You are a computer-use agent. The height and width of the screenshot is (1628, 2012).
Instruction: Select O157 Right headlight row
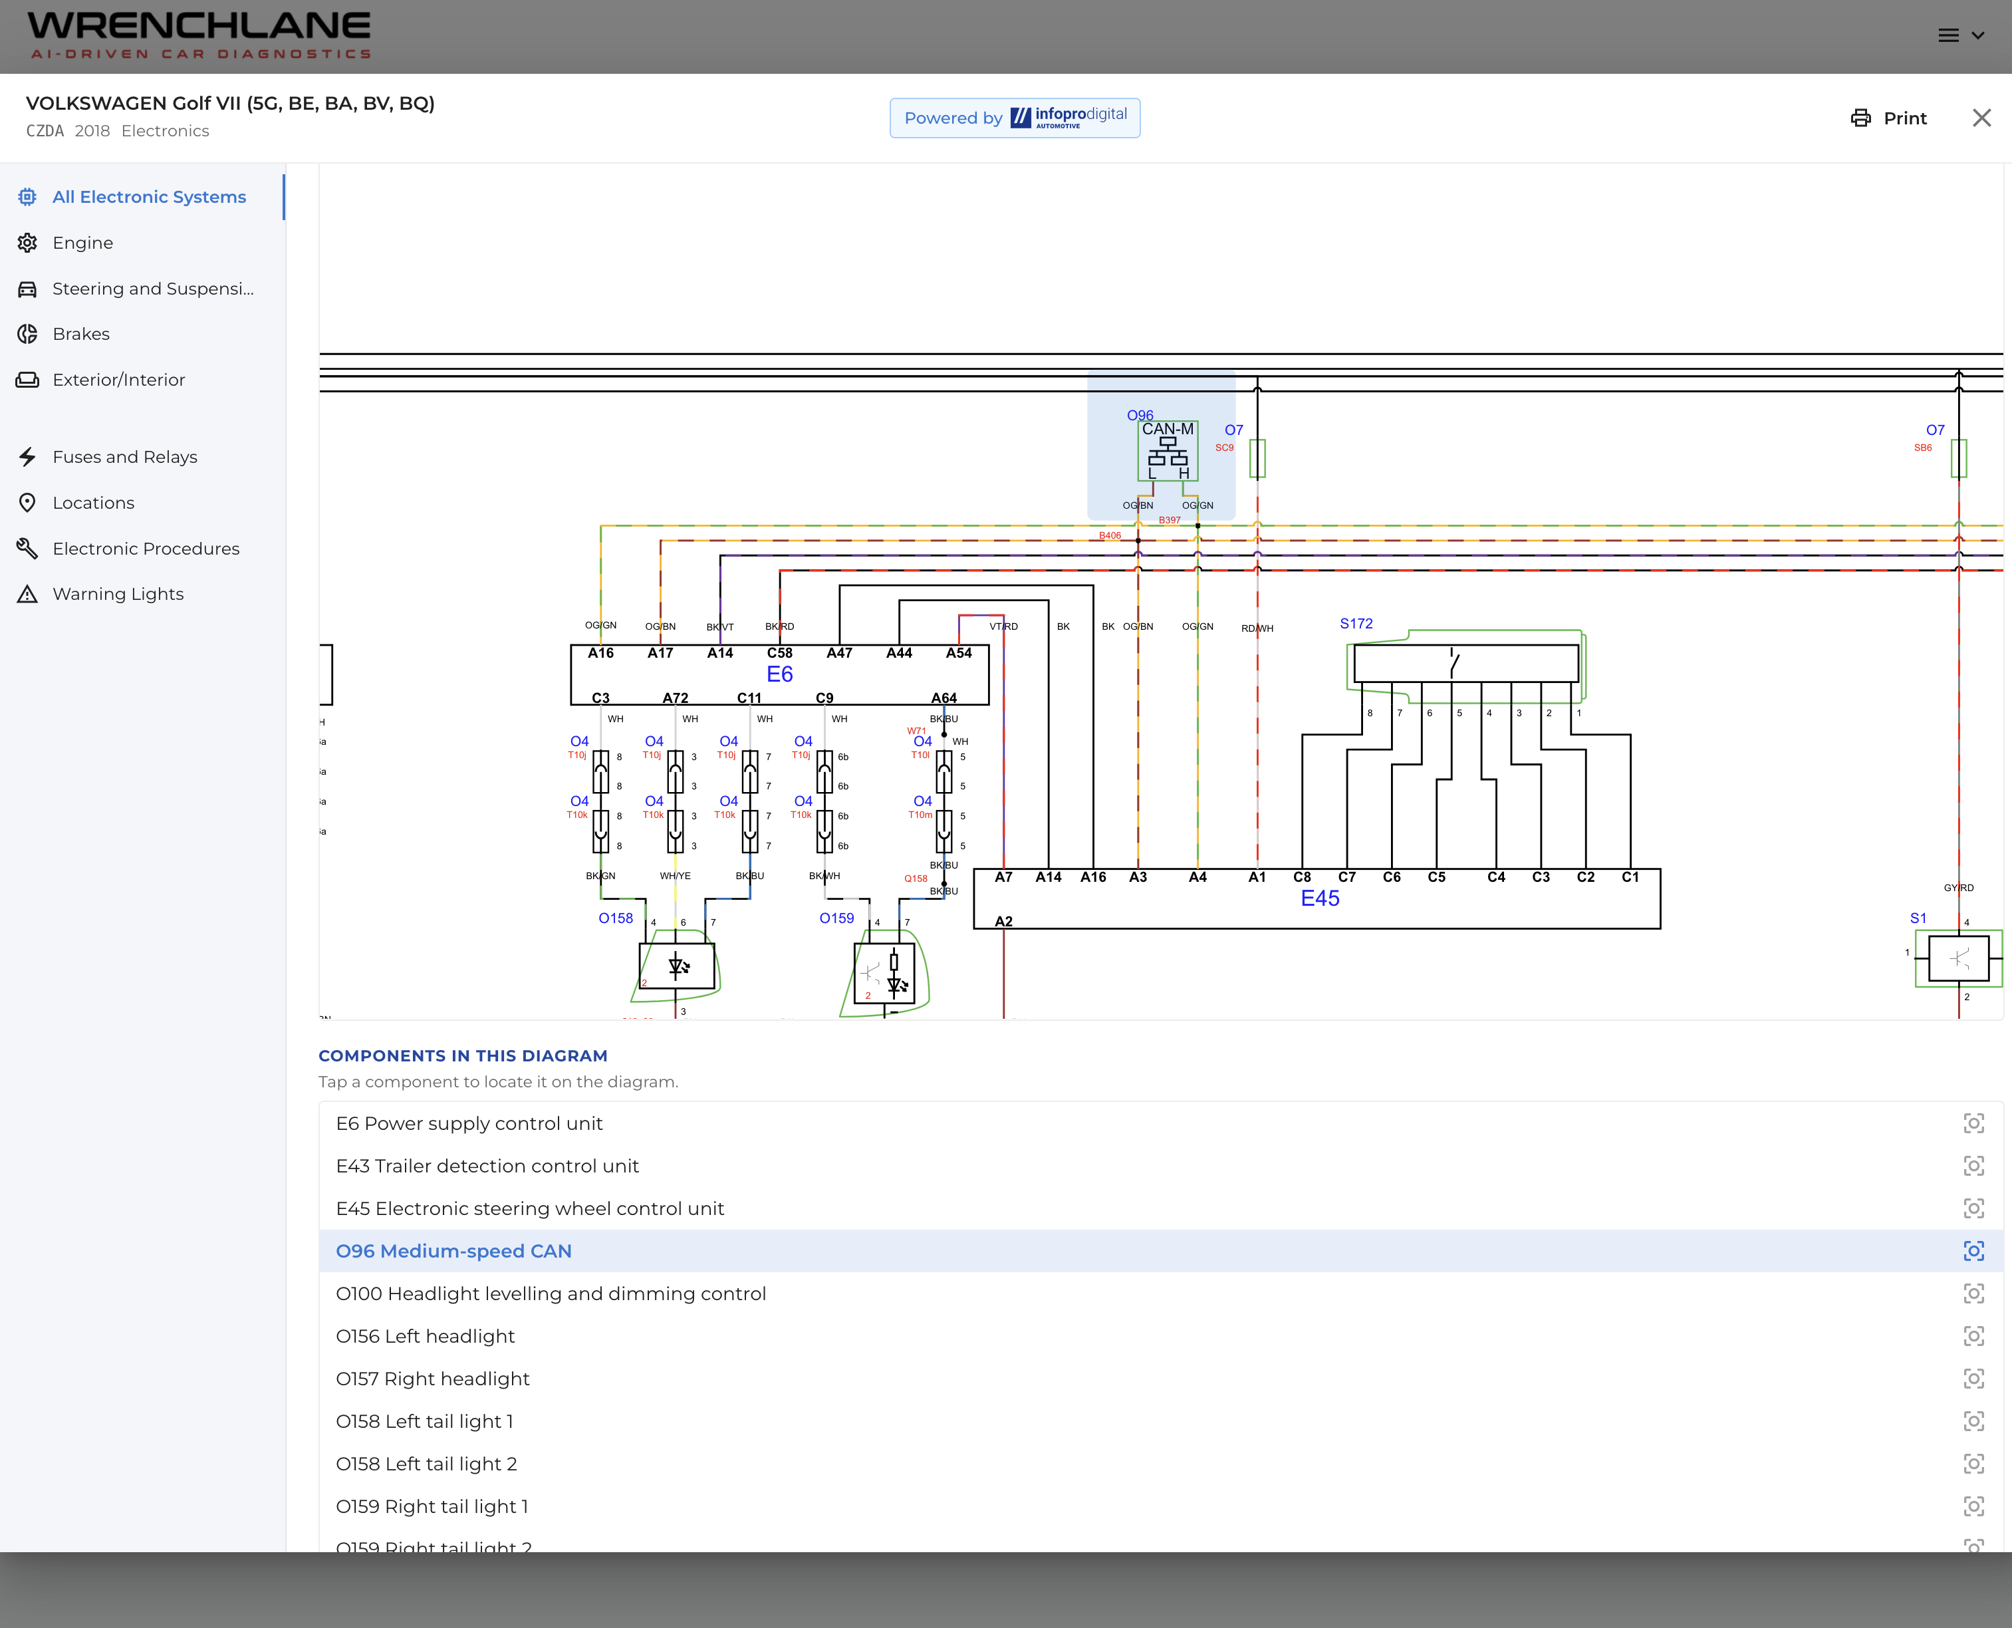coord(1161,1379)
